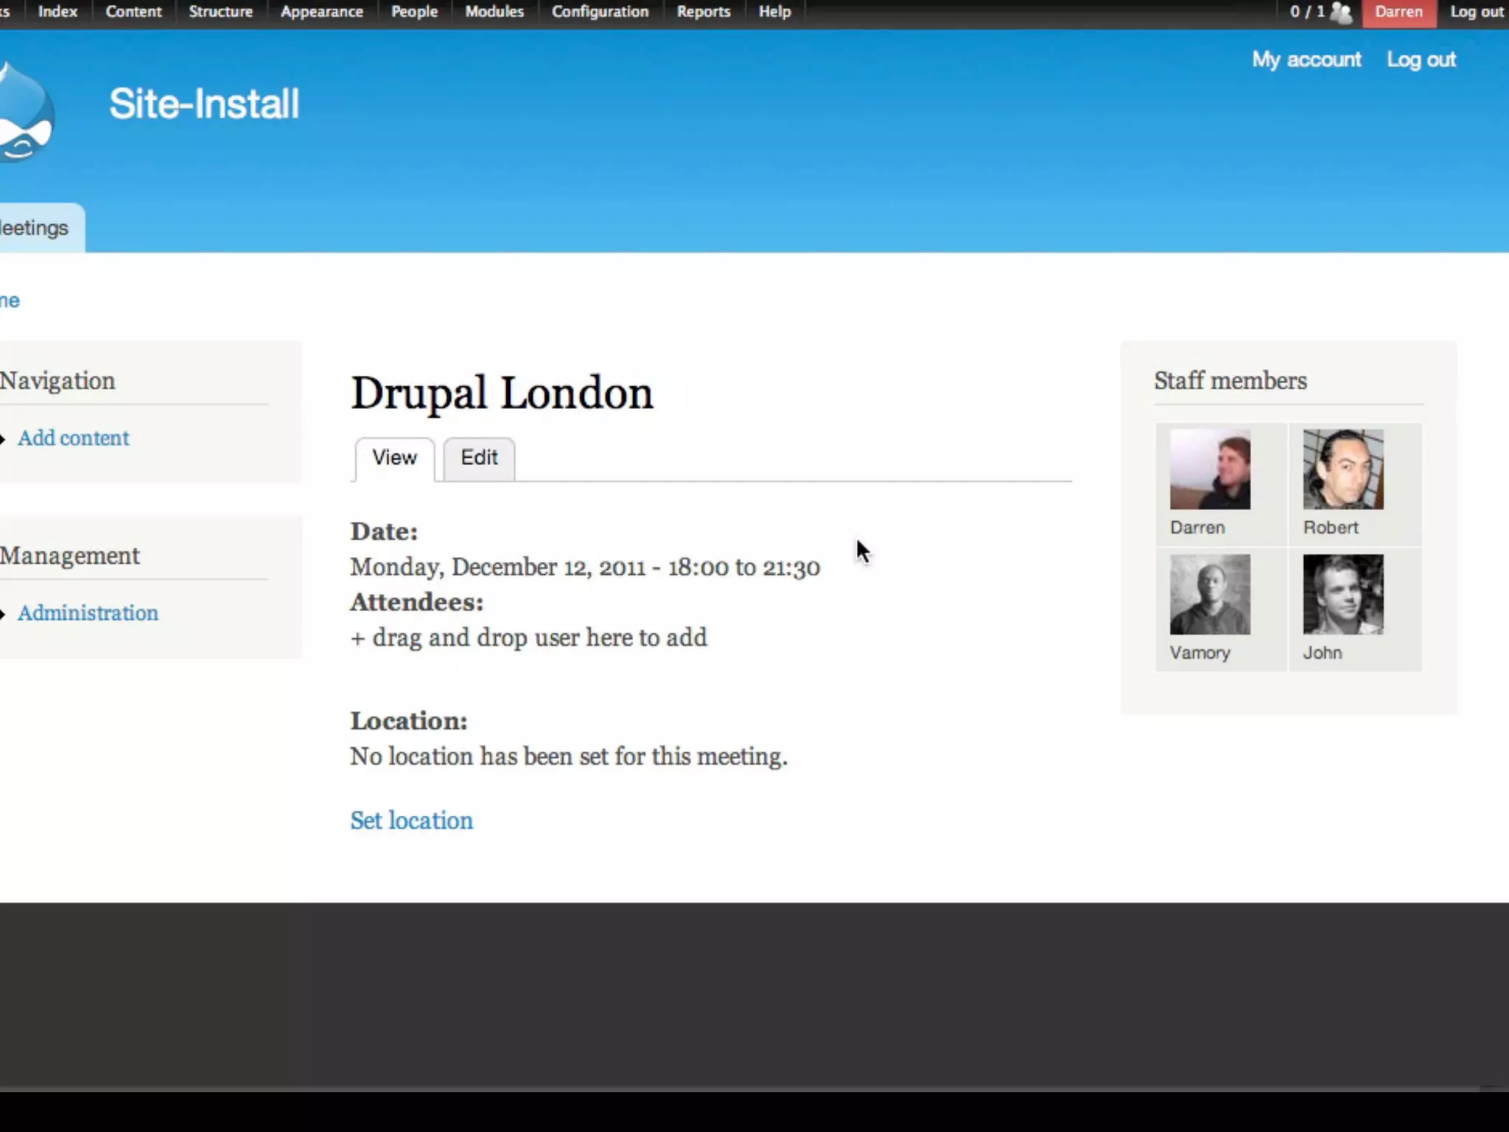Open the Help admin menu
The width and height of the screenshot is (1509, 1132).
coord(774,12)
